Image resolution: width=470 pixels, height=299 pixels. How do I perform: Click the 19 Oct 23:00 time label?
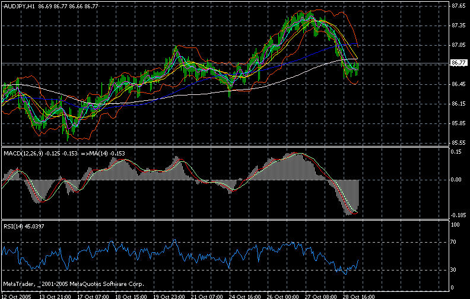[x=169, y=296]
